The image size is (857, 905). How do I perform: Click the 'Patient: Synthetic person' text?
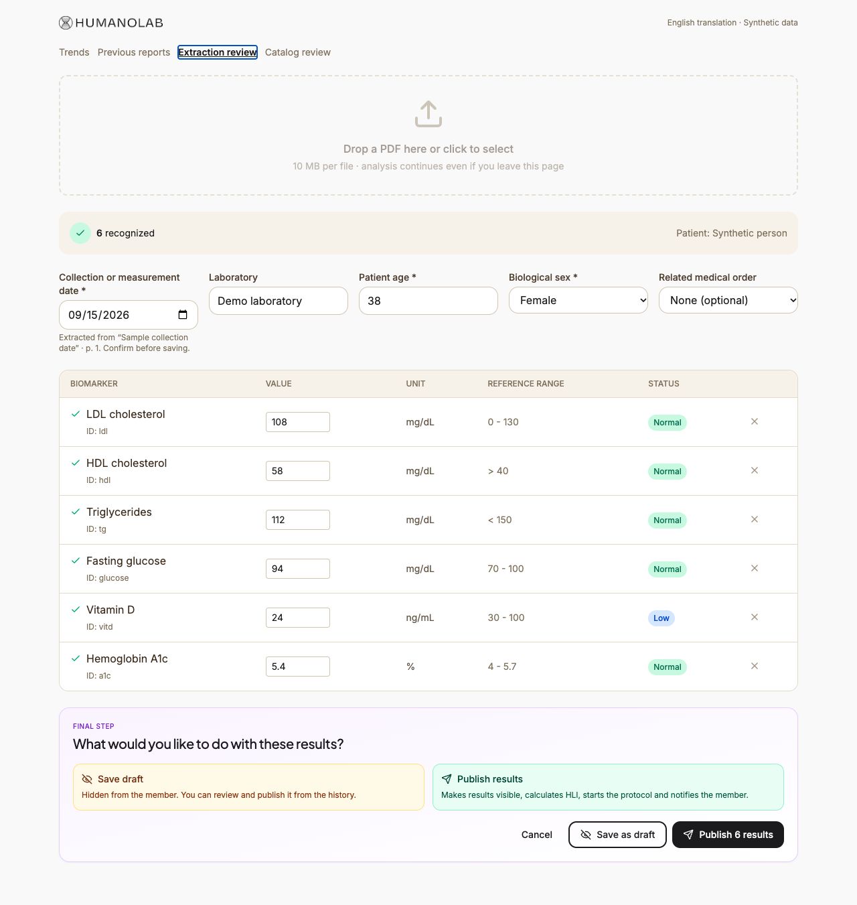coord(732,233)
